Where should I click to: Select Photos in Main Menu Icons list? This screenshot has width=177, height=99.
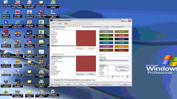(x=63, y=35)
